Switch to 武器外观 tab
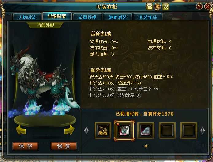Screen dimensions: 213x162 pos(87,17)
